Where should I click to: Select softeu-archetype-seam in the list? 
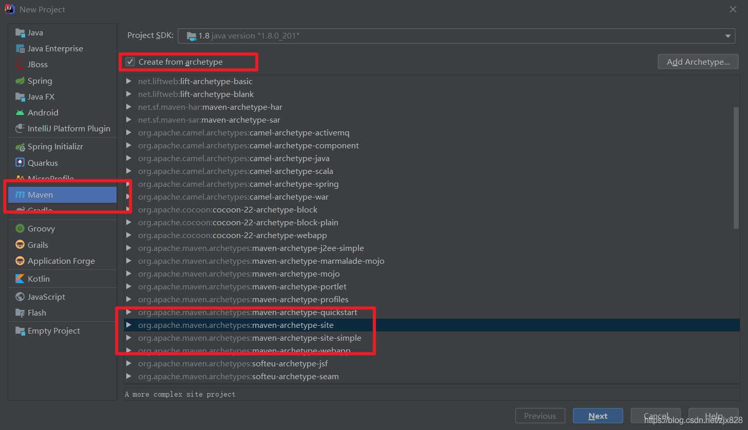[432, 376]
